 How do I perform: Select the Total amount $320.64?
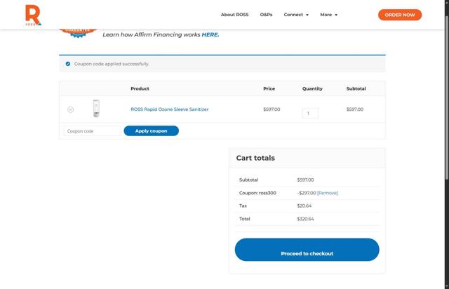[306, 219]
